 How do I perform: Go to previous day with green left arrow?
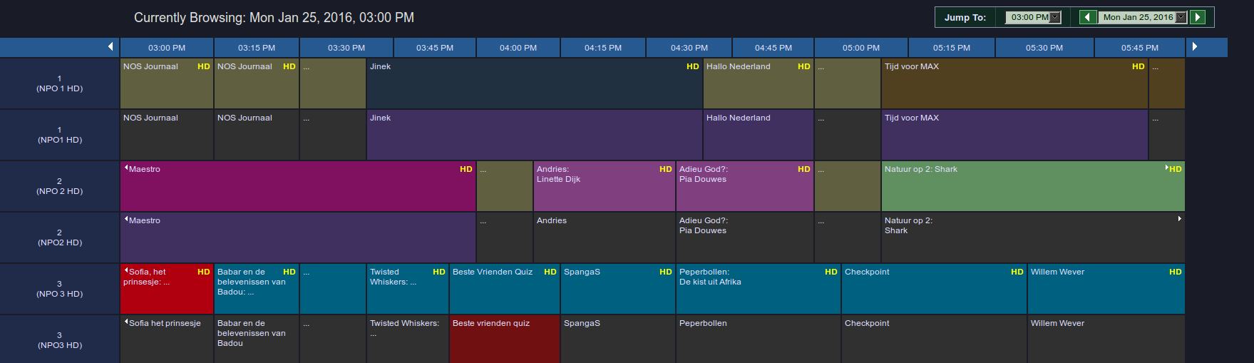(1087, 17)
